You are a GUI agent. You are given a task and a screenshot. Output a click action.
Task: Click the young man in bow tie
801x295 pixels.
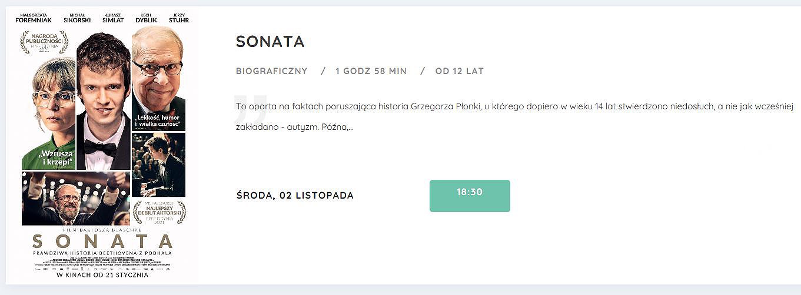104,100
